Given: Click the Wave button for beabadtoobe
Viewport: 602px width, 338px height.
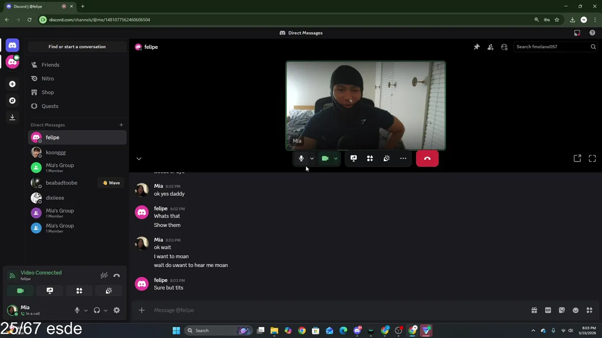Looking at the screenshot, I should pyautogui.click(x=111, y=183).
